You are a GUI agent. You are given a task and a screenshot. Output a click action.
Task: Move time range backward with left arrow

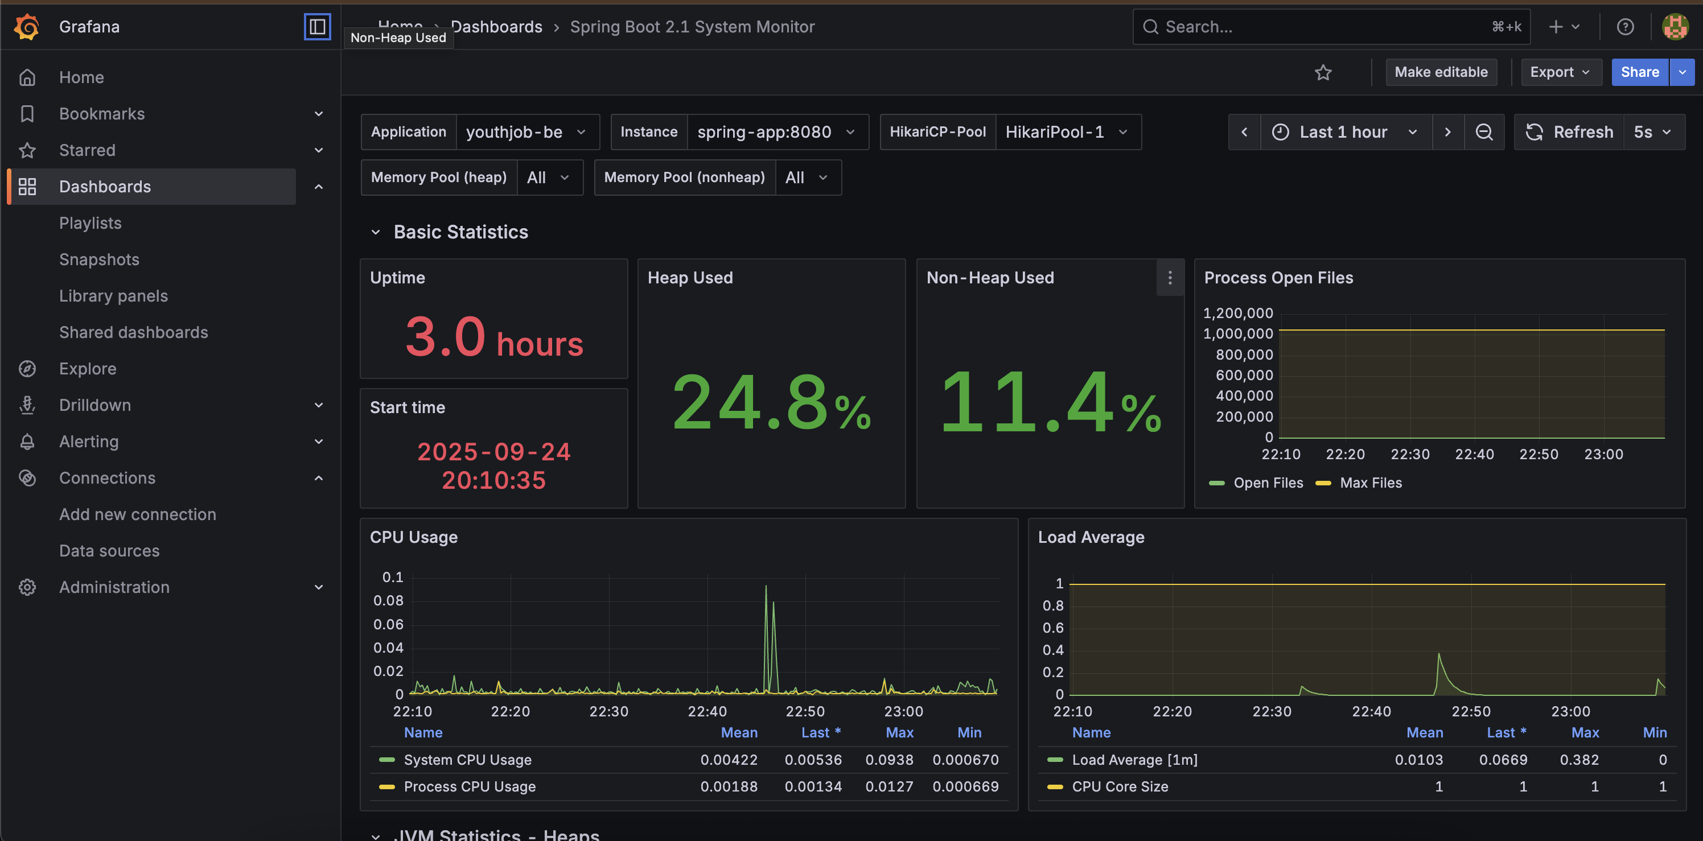tap(1244, 132)
